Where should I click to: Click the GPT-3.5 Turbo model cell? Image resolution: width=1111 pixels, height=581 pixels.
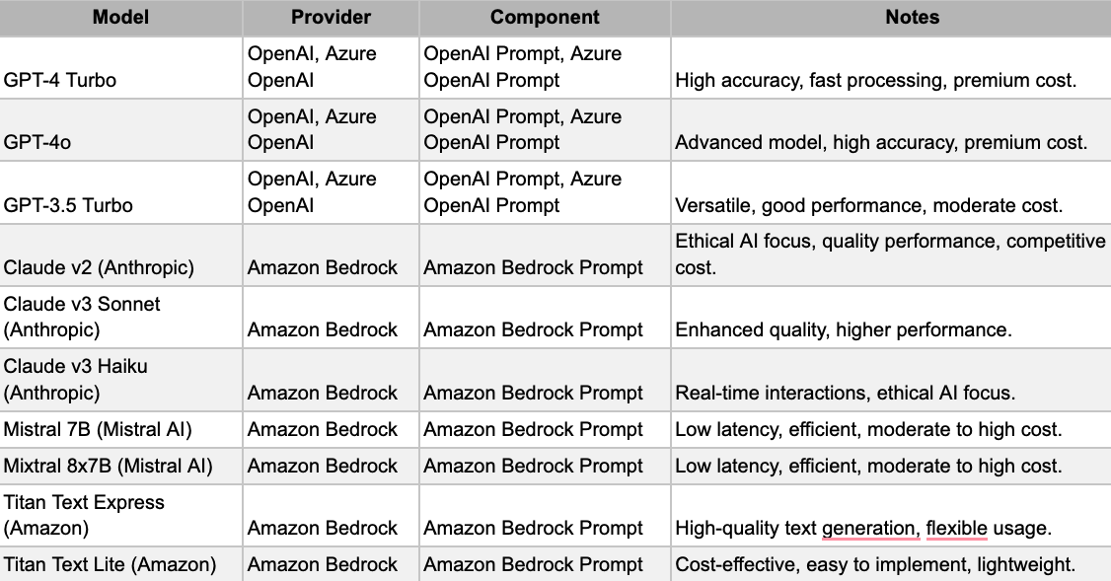pyautogui.click(x=68, y=205)
